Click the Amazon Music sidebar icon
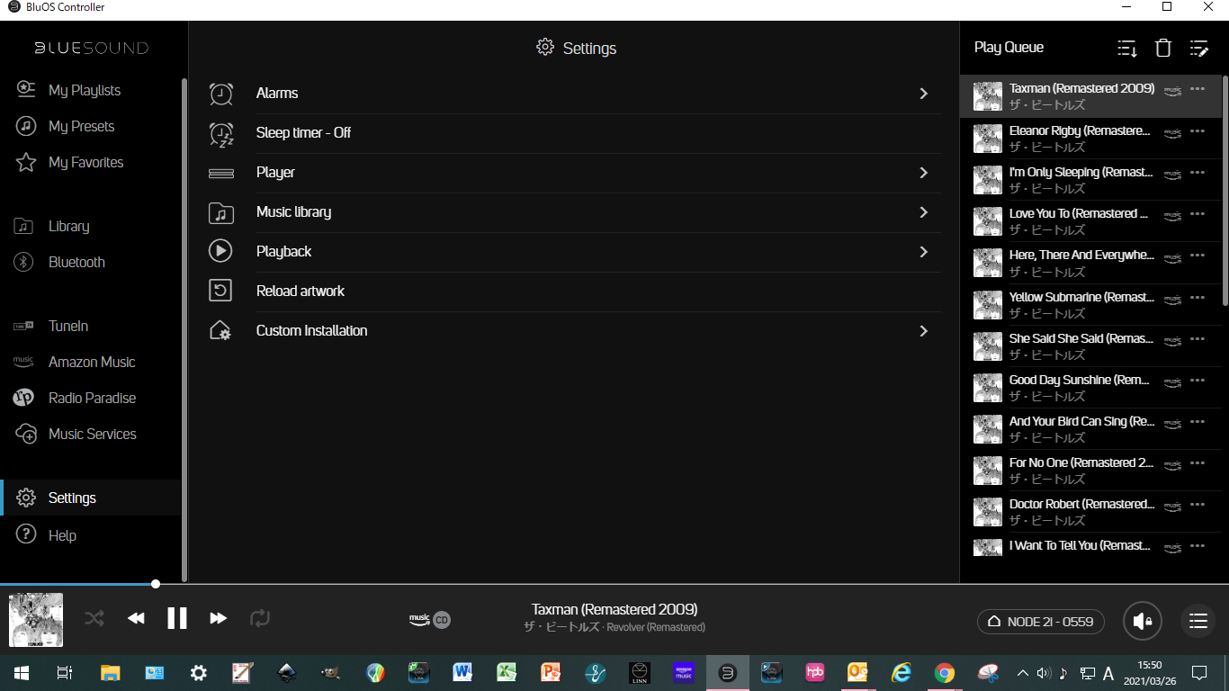Viewport: 1229px width, 691px height. point(24,362)
